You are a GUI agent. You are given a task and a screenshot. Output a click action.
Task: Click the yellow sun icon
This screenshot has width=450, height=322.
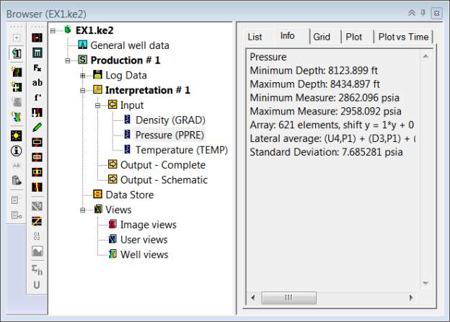(17, 135)
